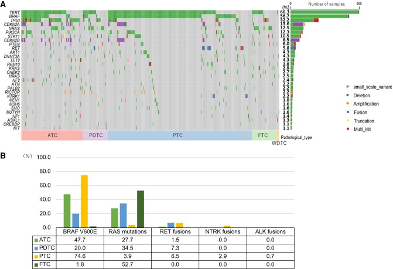Select the ATC pathological type band
Image resolution: width=393 pixels, height=269 pixels.
tap(52, 135)
